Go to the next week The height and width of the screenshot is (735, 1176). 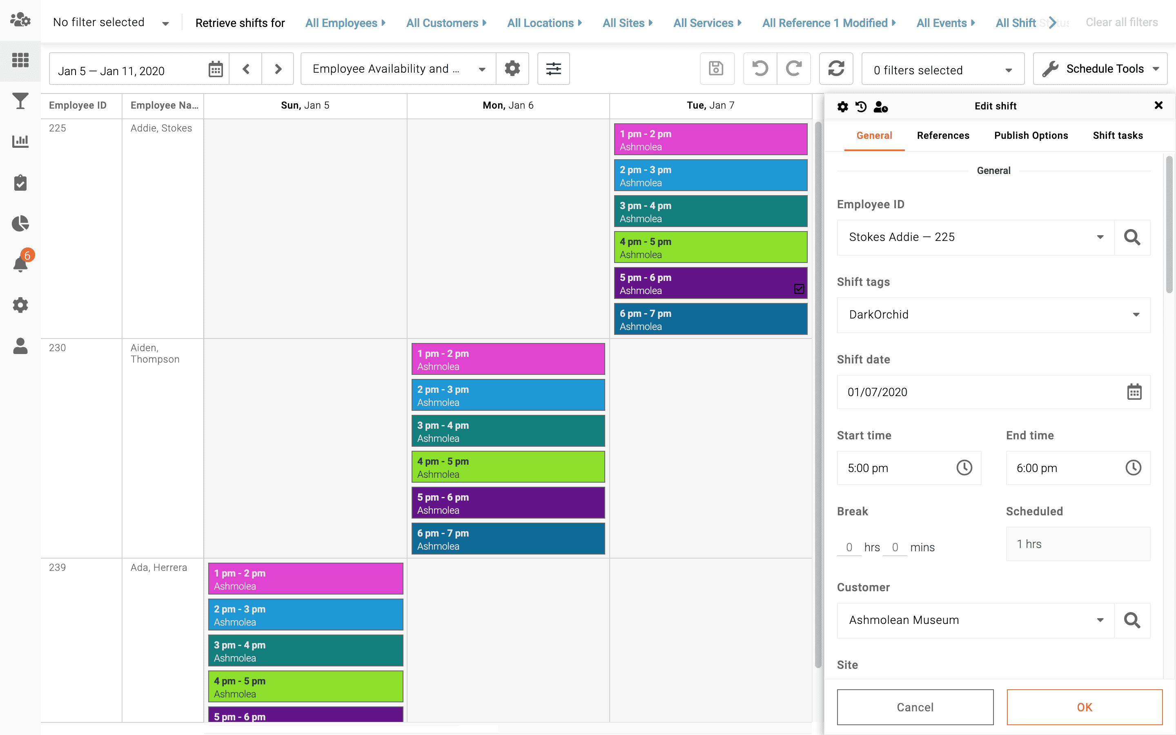(278, 69)
